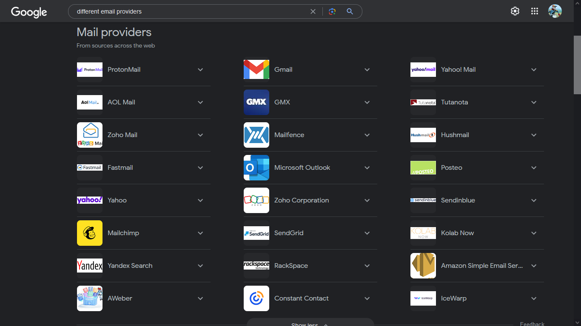The width and height of the screenshot is (581, 326).
Task: Click the RackSpace logo icon
Action: click(x=256, y=266)
